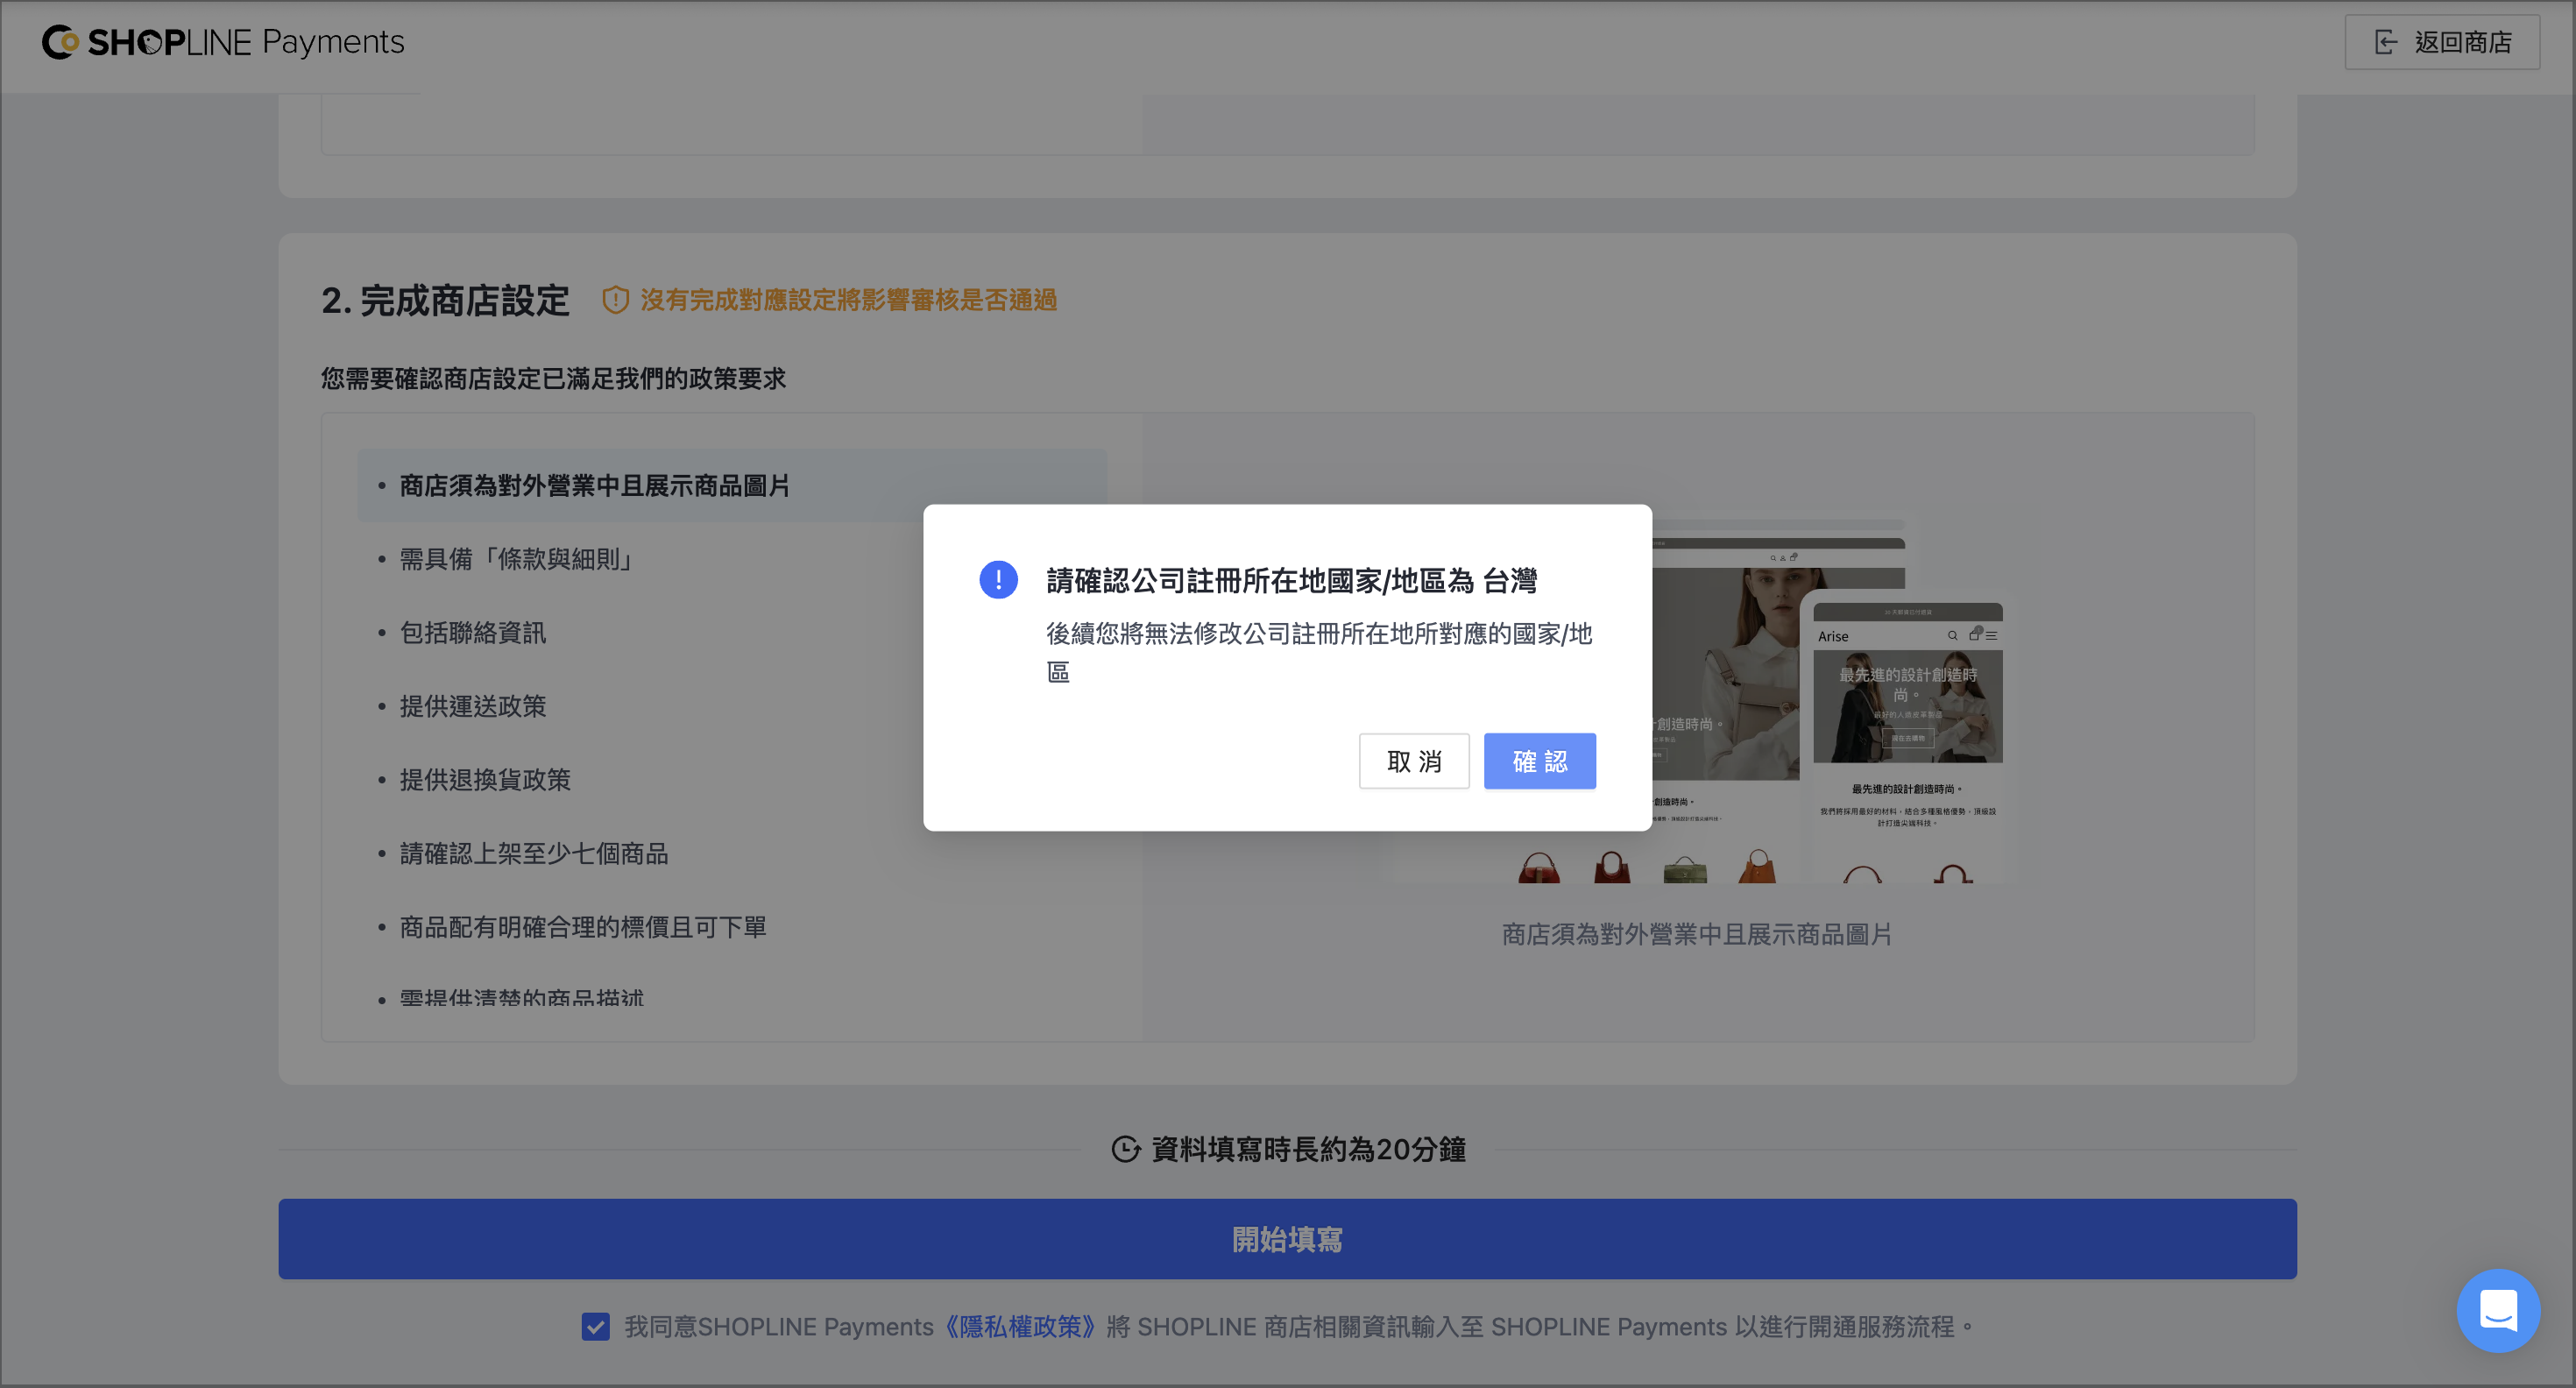Click the 返回商店 return to store button
This screenshot has height=1388, width=2576.
click(2442, 42)
